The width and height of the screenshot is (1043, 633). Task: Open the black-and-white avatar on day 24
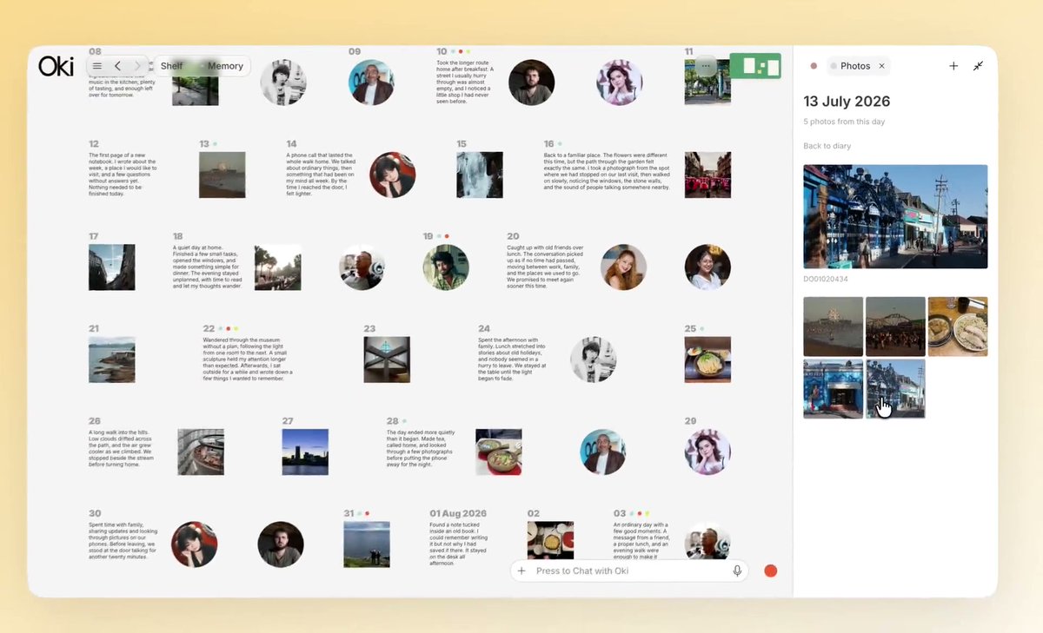coord(594,359)
